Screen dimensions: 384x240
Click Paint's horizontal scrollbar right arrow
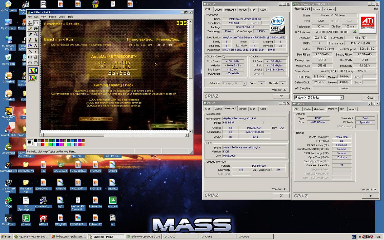pos(187,135)
